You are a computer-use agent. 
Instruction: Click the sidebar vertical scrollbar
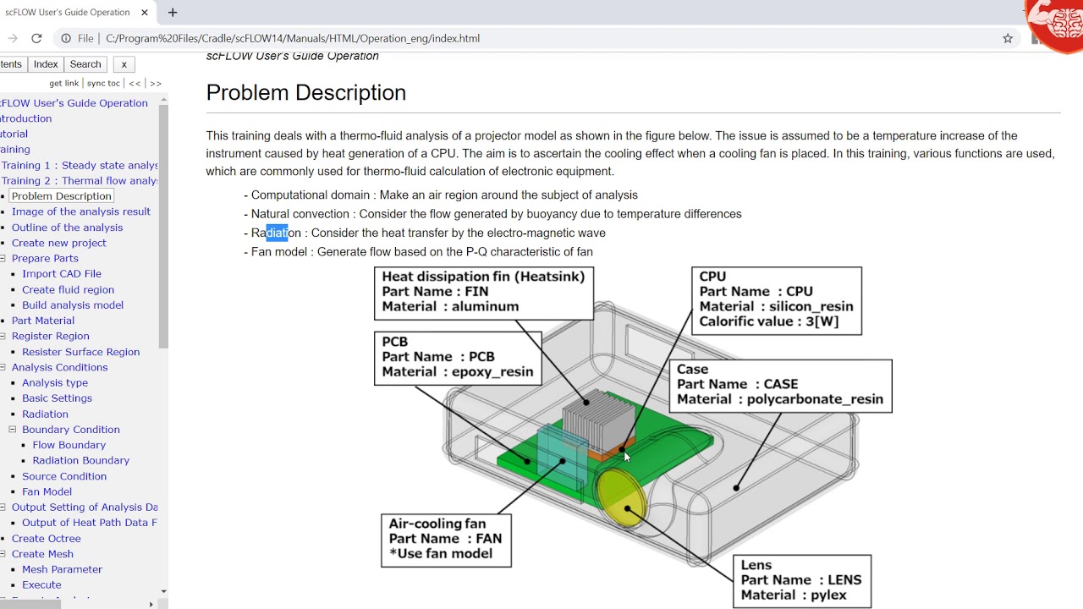pos(163,226)
